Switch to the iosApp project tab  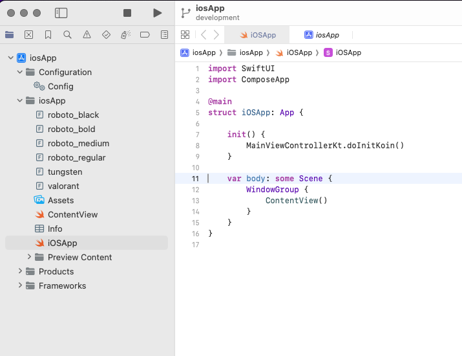[321, 35]
